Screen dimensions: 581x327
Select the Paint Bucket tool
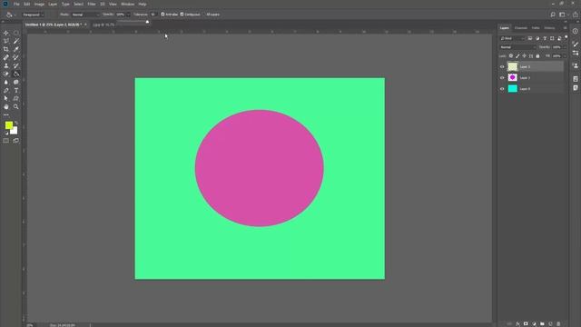pos(16,74)
